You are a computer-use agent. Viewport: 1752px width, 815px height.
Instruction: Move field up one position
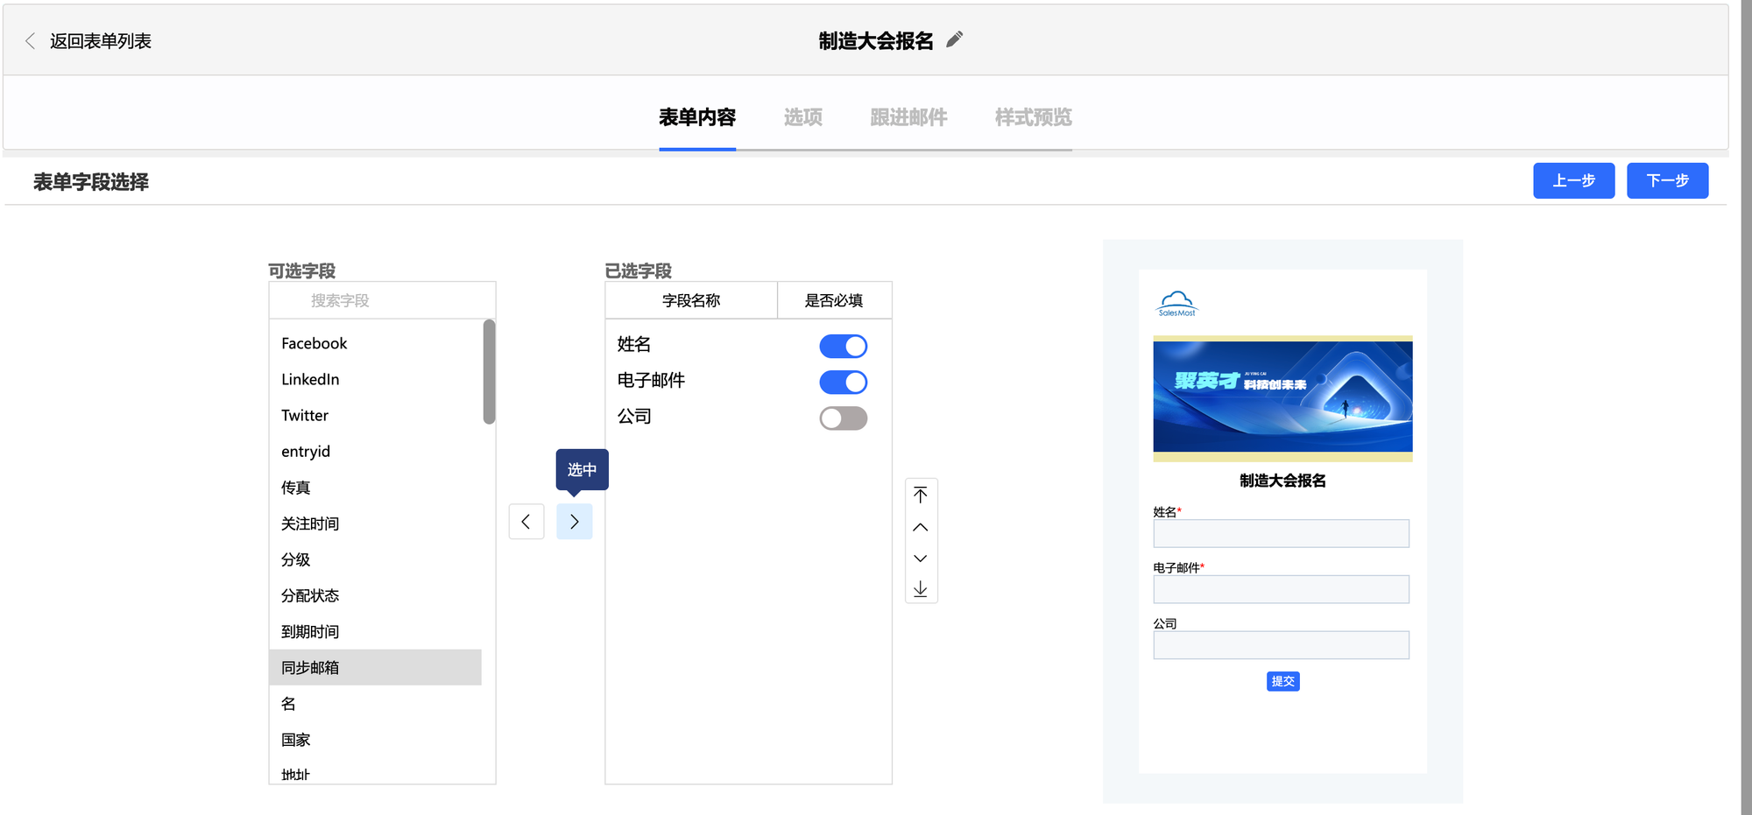pyautogui.click(x=921, y=527)
